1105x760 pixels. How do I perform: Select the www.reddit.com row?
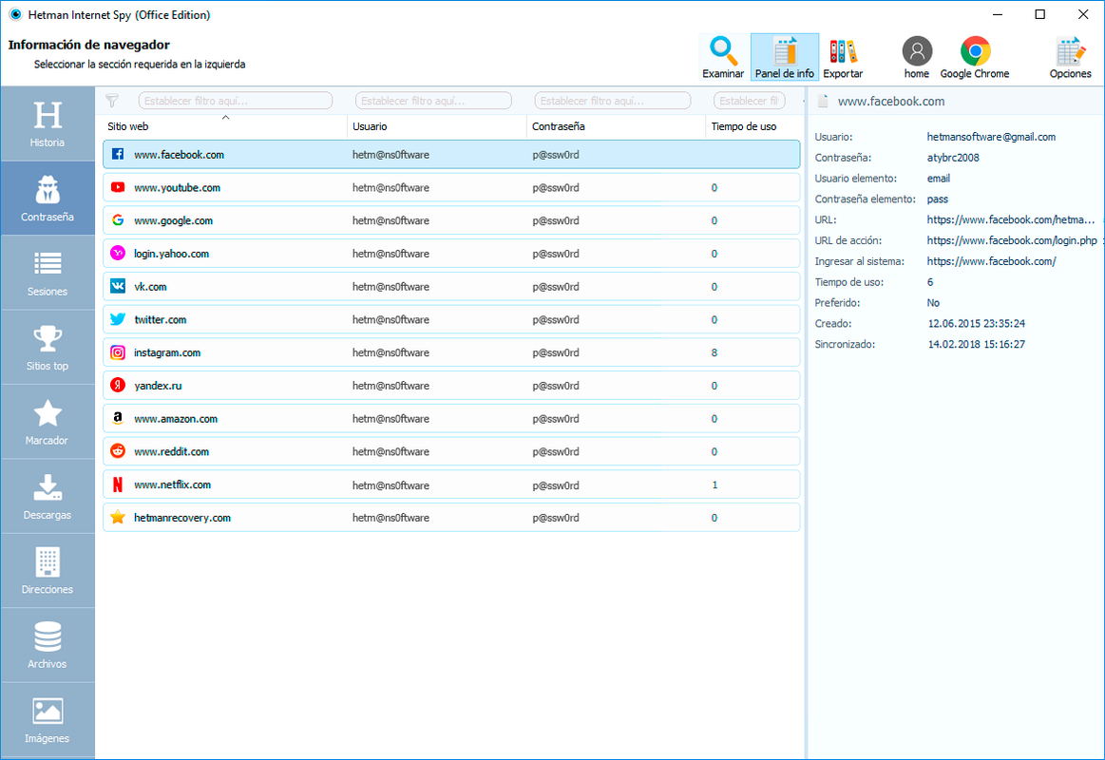pyautogui.click(x=451, y=451)
